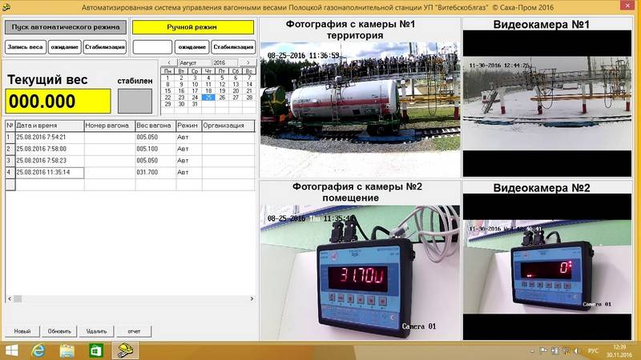
Task: Open the Август month selector
Action: tap(194, 63)
